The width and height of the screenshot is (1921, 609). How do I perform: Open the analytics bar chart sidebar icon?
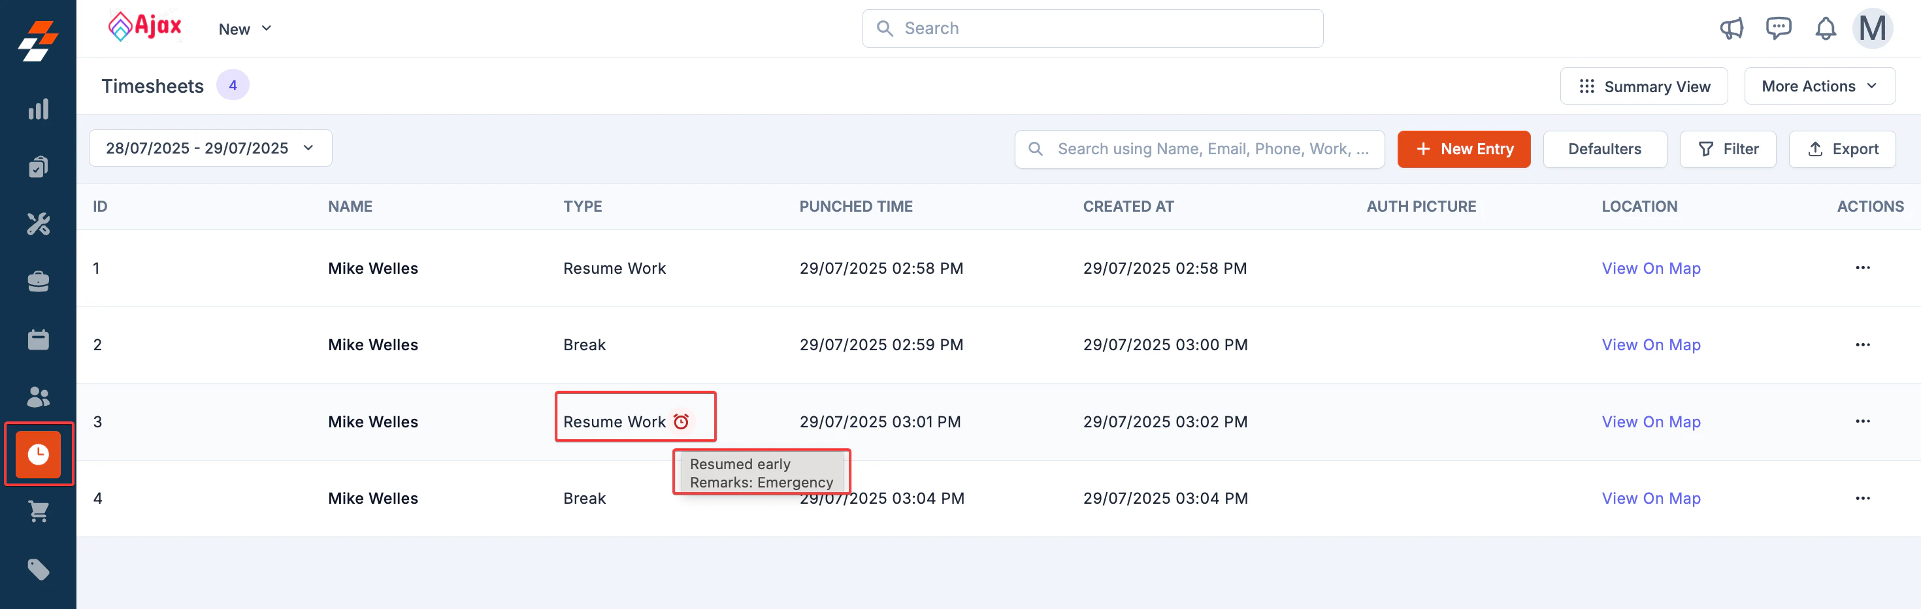pos(38,110)
